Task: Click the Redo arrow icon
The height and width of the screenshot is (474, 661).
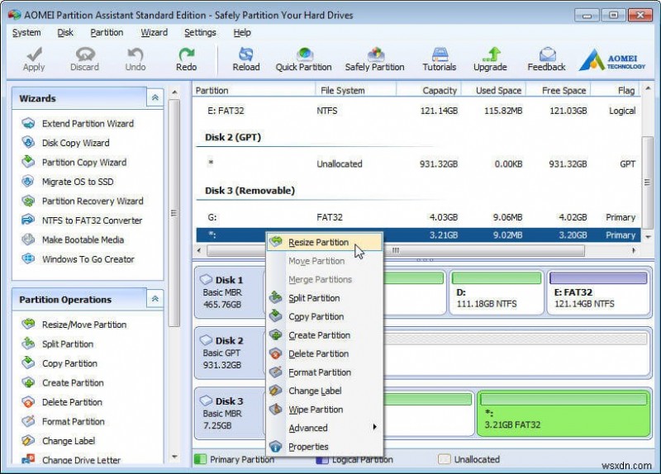Action: (x=186, y=59)
